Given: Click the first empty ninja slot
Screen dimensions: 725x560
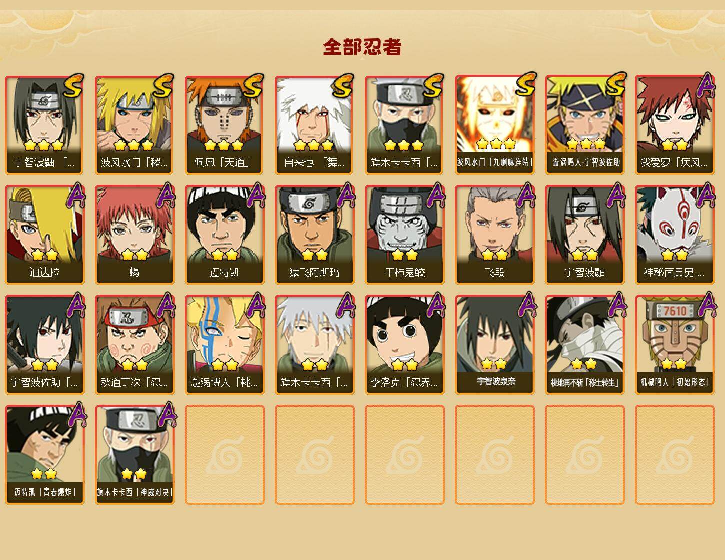Looking at the screenshot, I should click(x=224, y=455).
